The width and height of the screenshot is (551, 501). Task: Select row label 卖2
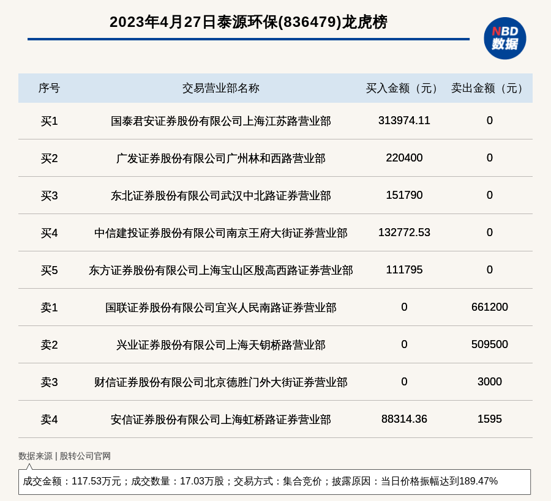(x=49, y=345)
